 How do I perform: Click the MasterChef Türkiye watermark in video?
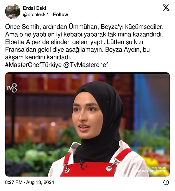[151, 171]
